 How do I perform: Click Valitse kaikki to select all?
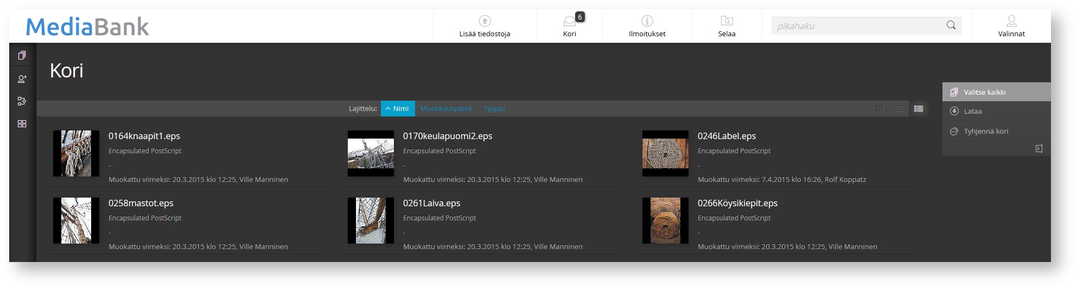(x=985, y=93)
